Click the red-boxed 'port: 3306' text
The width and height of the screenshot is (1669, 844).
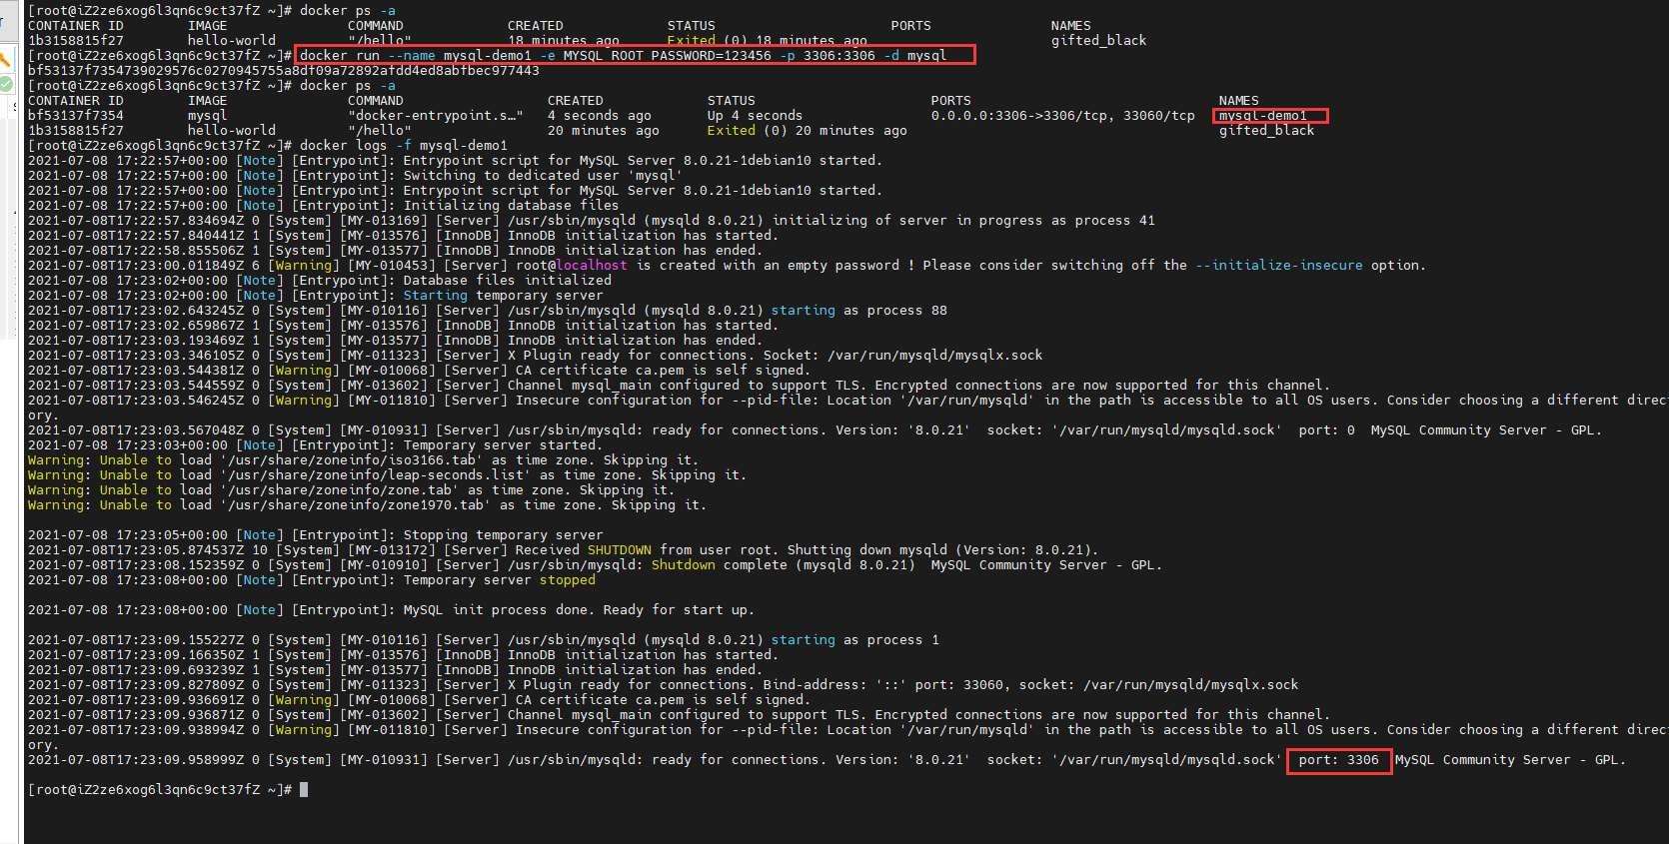click(1338, 760)
